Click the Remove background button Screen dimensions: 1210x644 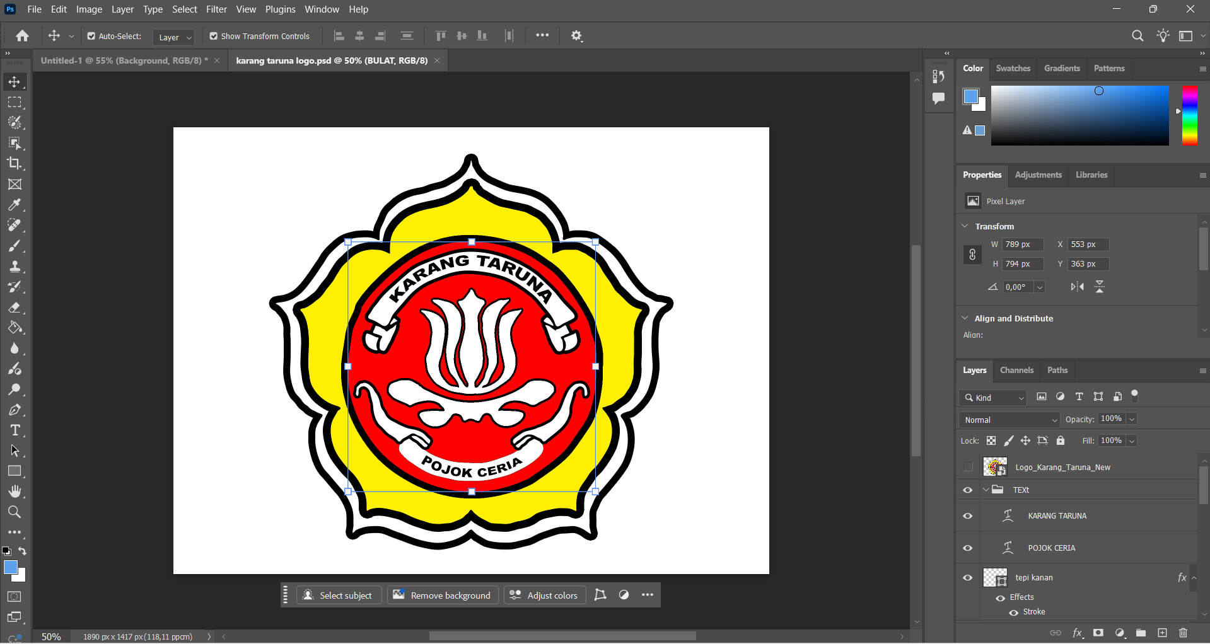pyautogui.click(x=442, y=594)
